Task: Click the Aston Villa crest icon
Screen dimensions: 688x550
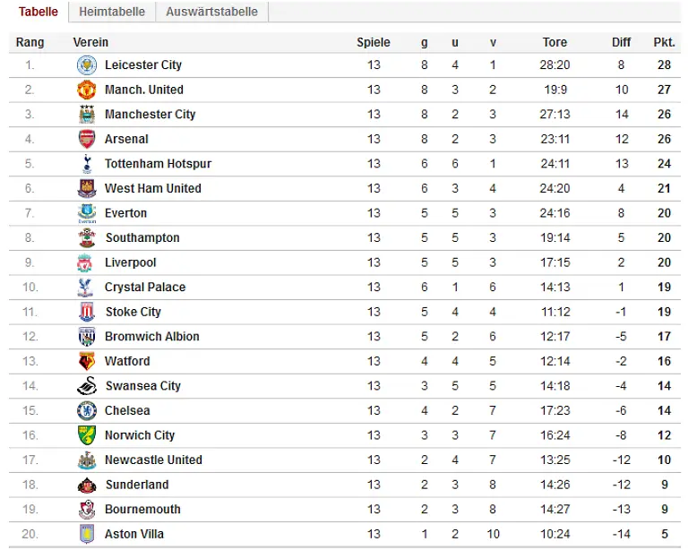Action: tap(87, 534)
